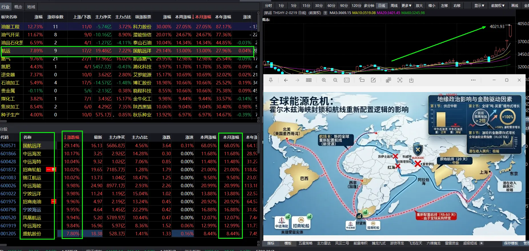Viewport: 529px width, 251px height.
Task: Select the 贵金属 sector row
Action: 129,91
